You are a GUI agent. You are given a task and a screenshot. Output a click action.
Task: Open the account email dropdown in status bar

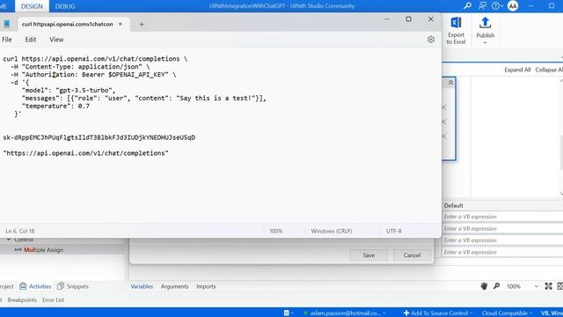[384, 313]
